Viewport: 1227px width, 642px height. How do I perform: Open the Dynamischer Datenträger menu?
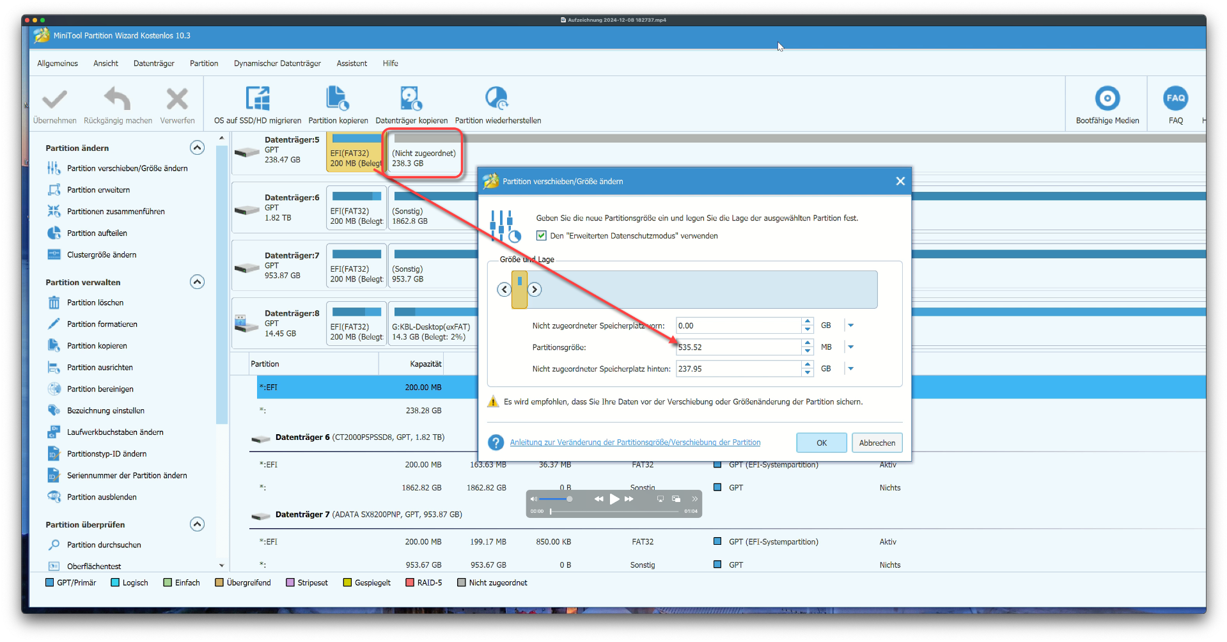(x=277, y=63)
